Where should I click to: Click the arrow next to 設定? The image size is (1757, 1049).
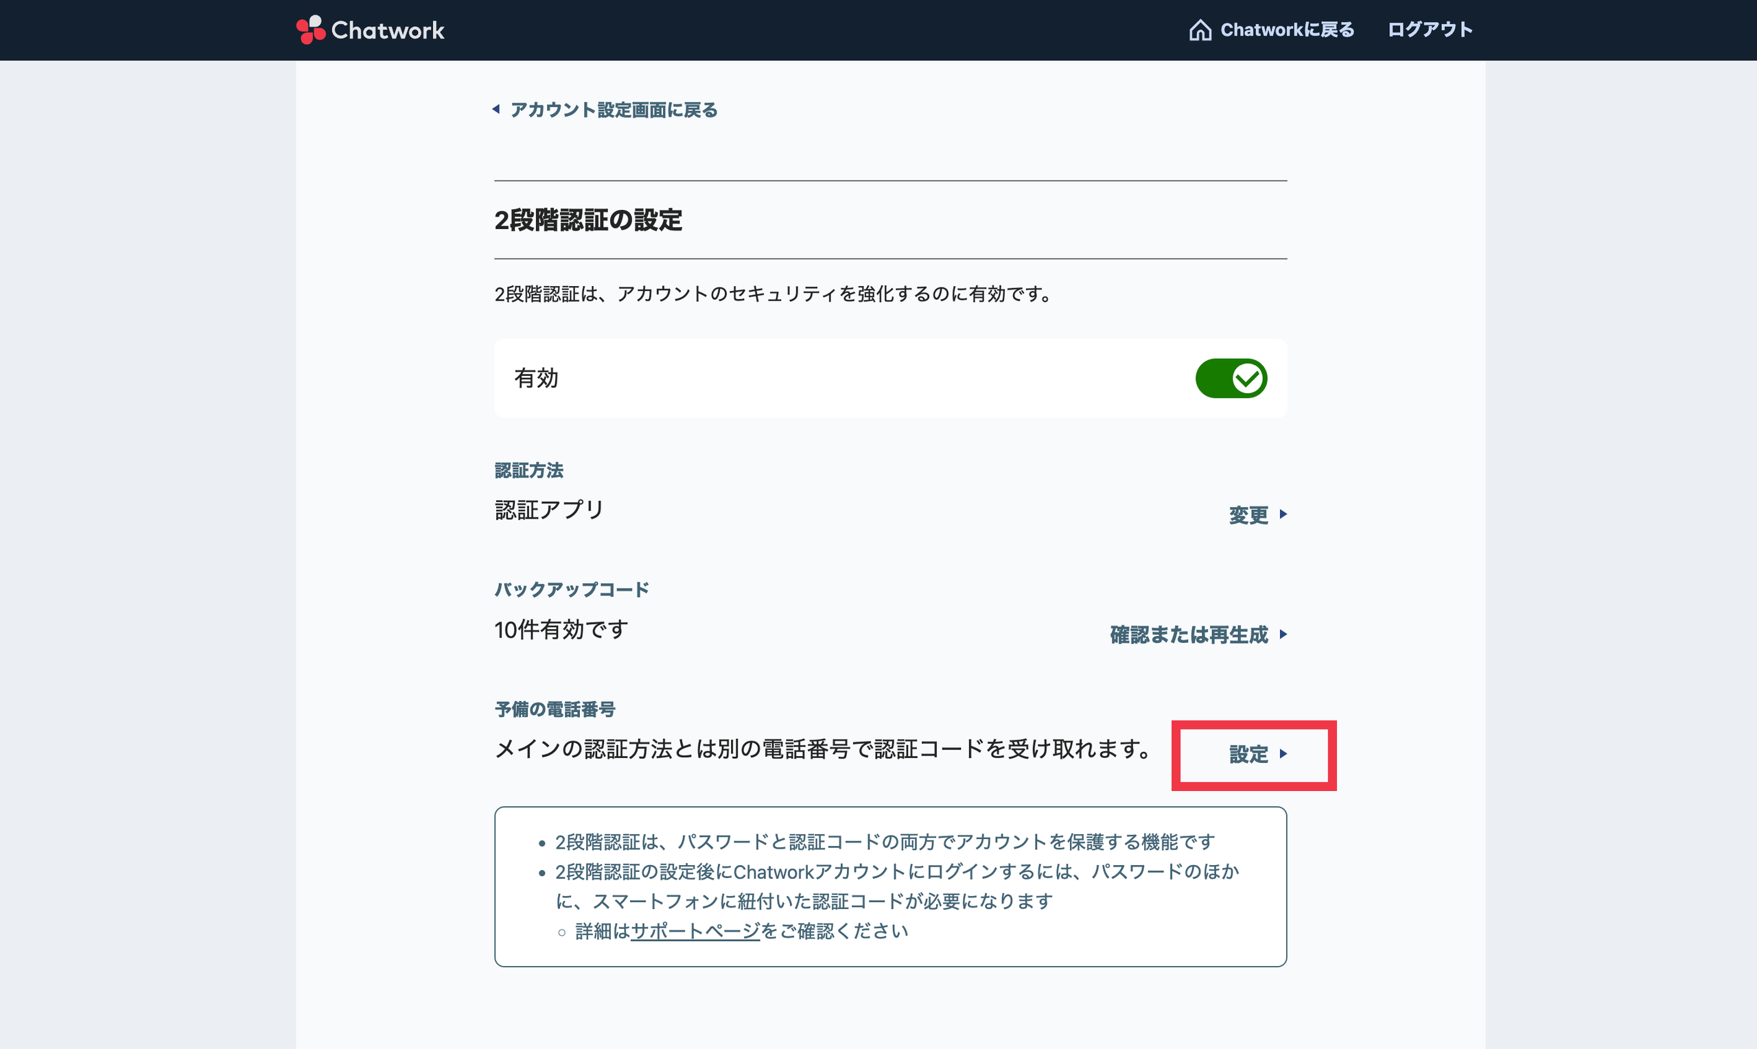click(x=1283, y=753)
